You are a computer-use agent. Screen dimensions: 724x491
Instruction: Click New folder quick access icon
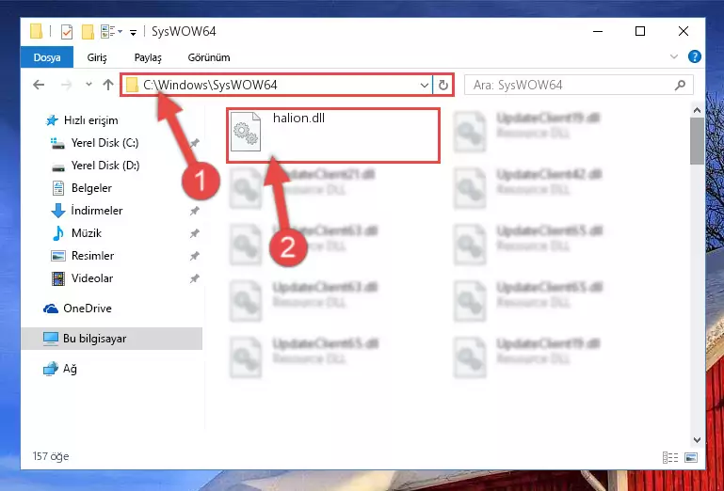[x=88, y=31]
